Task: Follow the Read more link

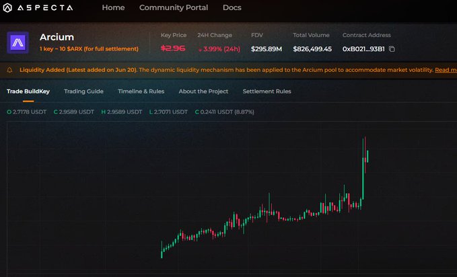Action: (x=446, y=70)
